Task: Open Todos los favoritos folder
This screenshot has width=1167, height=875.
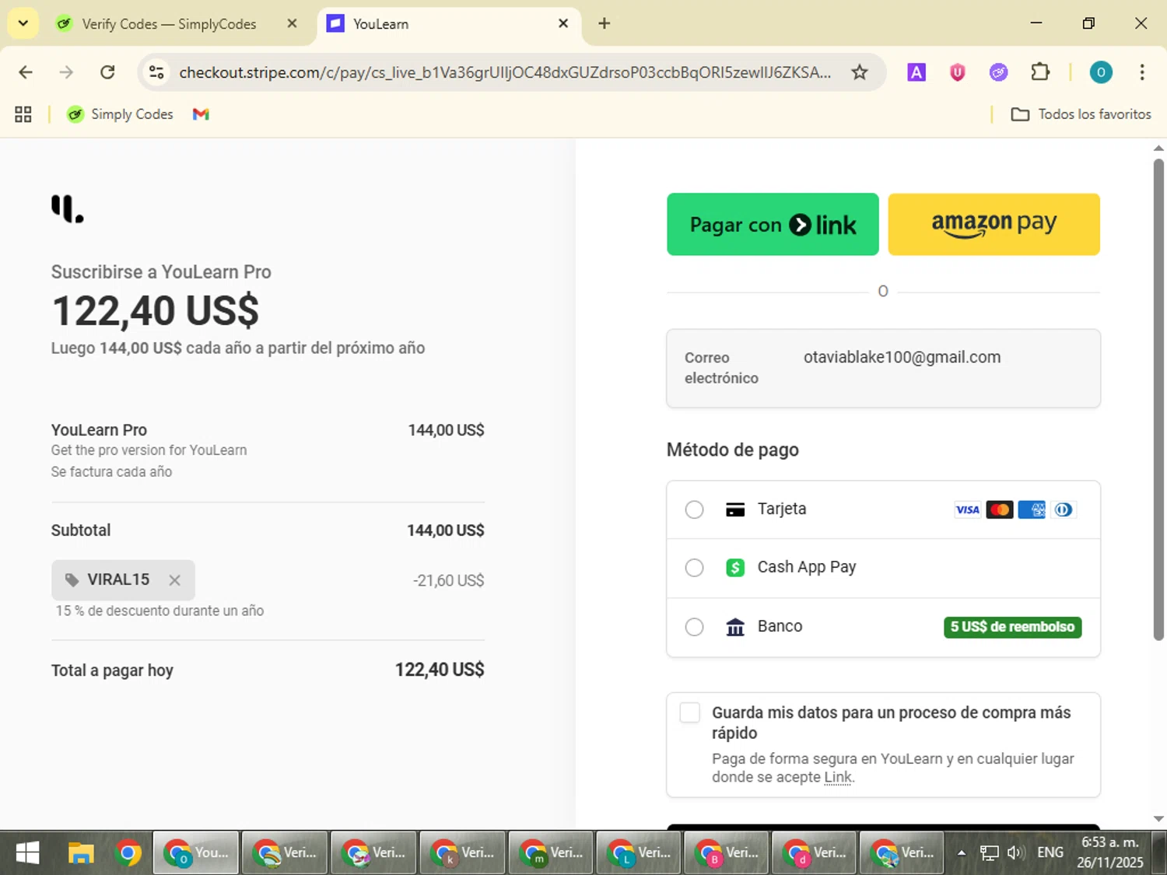Action: point(1081,114)
